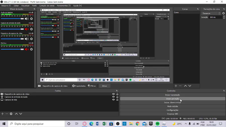Open transition properties gear icon

[x=223, y=13]
